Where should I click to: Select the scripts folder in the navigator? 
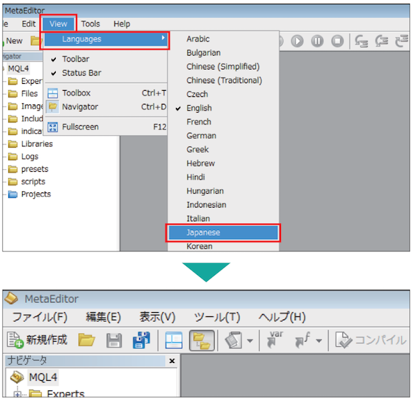tap(27, 181)
